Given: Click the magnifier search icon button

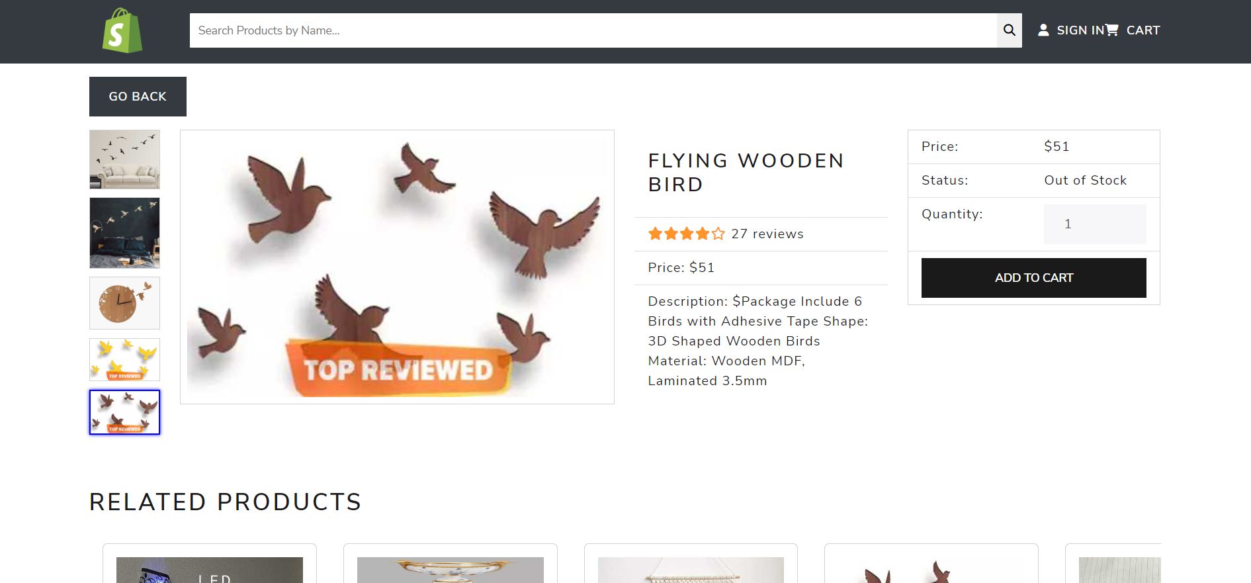Looking at the screenshot, I should (x=1009, y=30).
